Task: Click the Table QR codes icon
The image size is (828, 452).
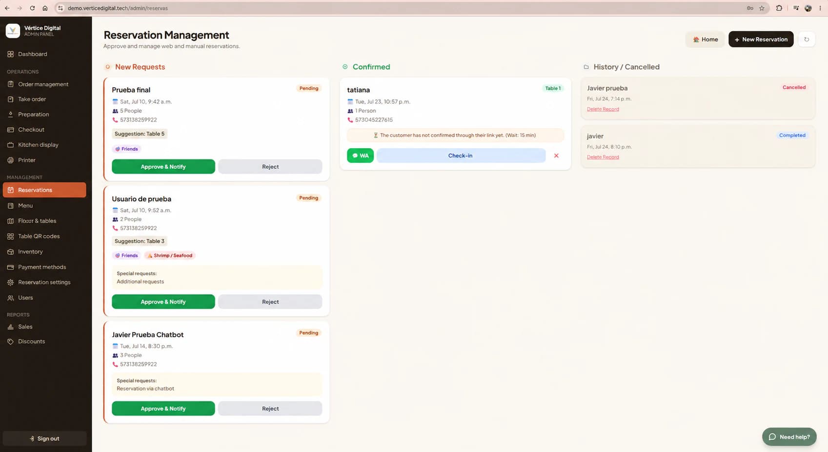Action: 11,236
